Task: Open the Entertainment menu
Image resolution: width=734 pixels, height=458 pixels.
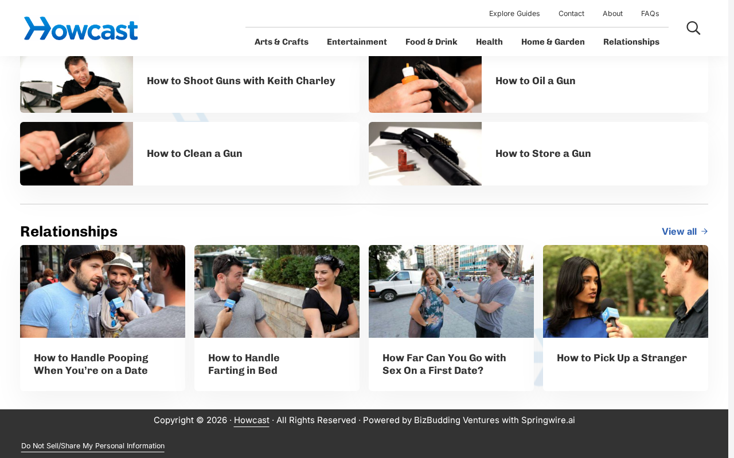Action: pyautogui.click(x=357, y=42)
